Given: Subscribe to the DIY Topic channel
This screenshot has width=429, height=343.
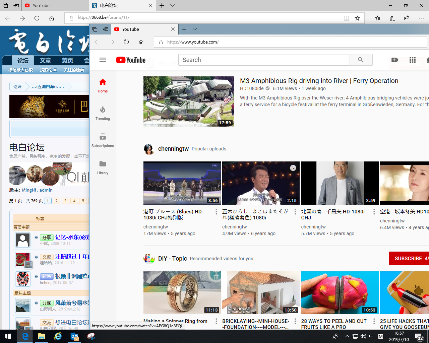Looking at the screenshot, I should (x=409, y=259).
